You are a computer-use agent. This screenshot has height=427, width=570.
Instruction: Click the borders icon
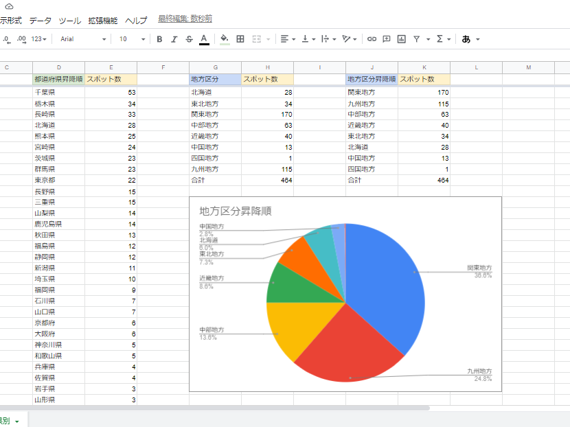(240, 39)
